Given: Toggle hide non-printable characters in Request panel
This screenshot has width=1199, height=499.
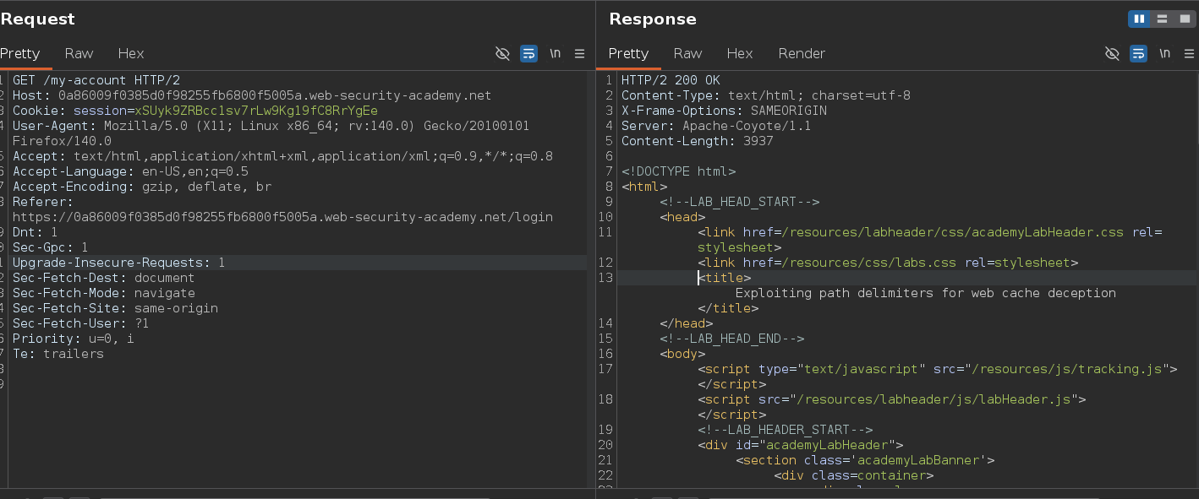Looking at the screenshot, I should click(502, 53).
